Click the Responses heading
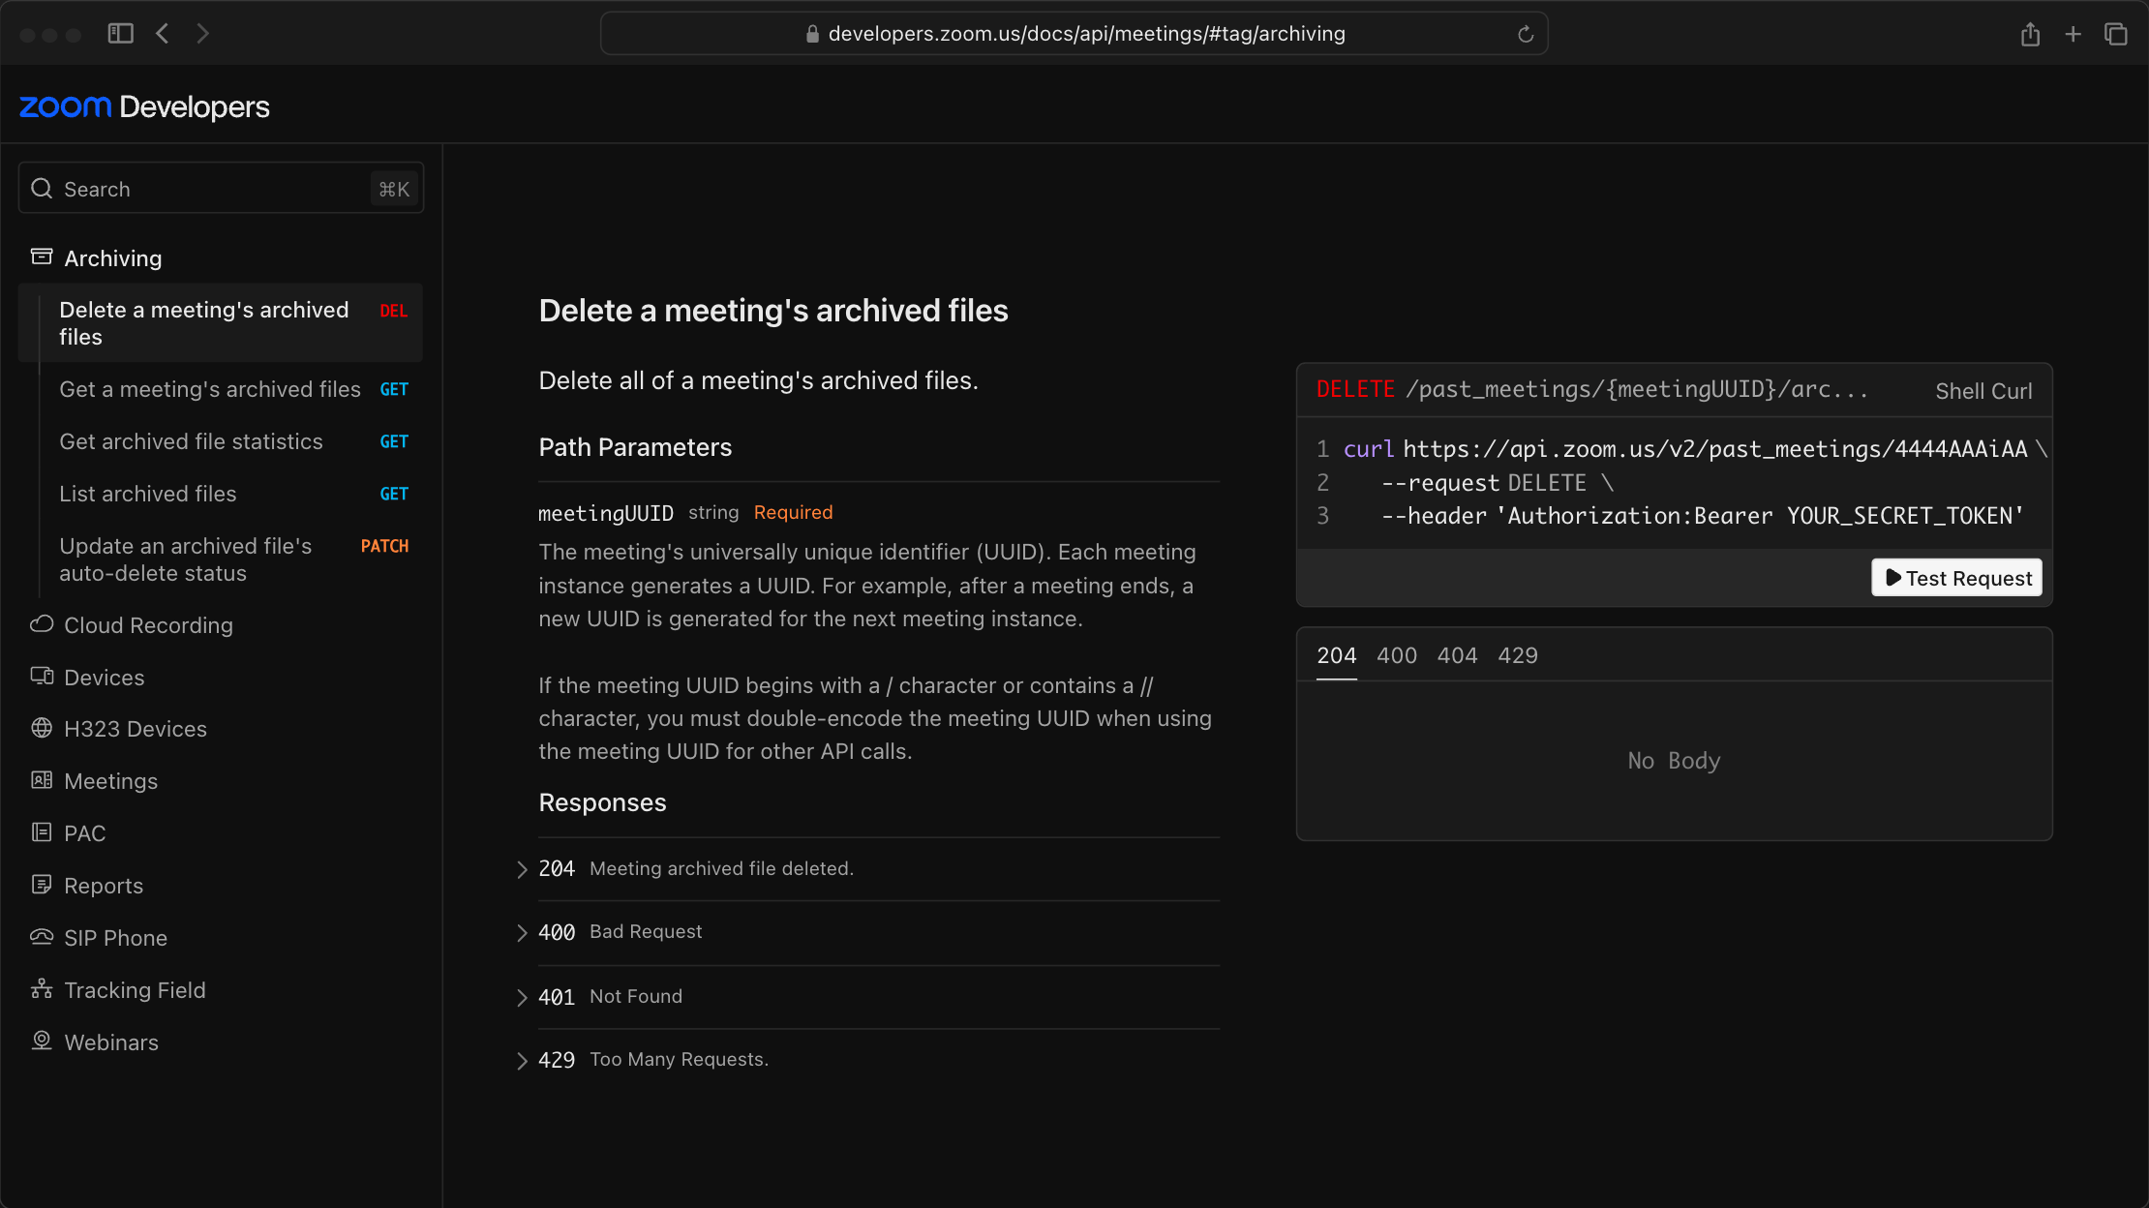Image resolution: width=2149 pixels, height=1208 pixels. pyautogui.click(x=602, y=802)
